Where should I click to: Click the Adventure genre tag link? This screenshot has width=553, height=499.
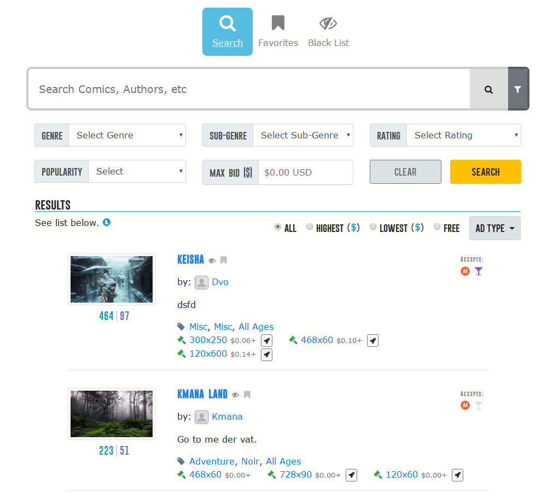pos(212,461)
